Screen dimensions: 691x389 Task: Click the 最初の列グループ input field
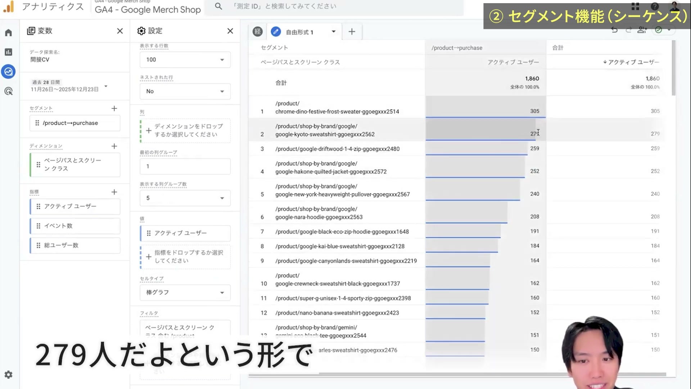click(185, 166)
